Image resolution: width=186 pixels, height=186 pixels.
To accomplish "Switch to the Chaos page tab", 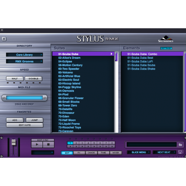I will point(91,153).
